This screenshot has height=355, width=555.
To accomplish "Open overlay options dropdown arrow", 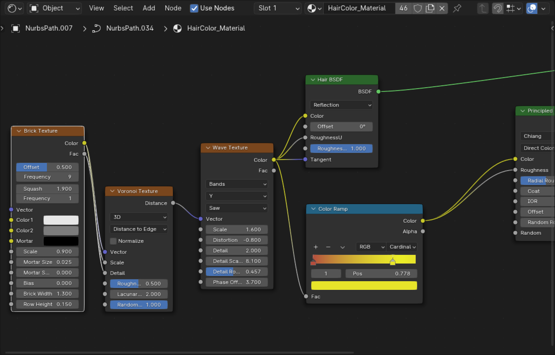I will [544, 8].
